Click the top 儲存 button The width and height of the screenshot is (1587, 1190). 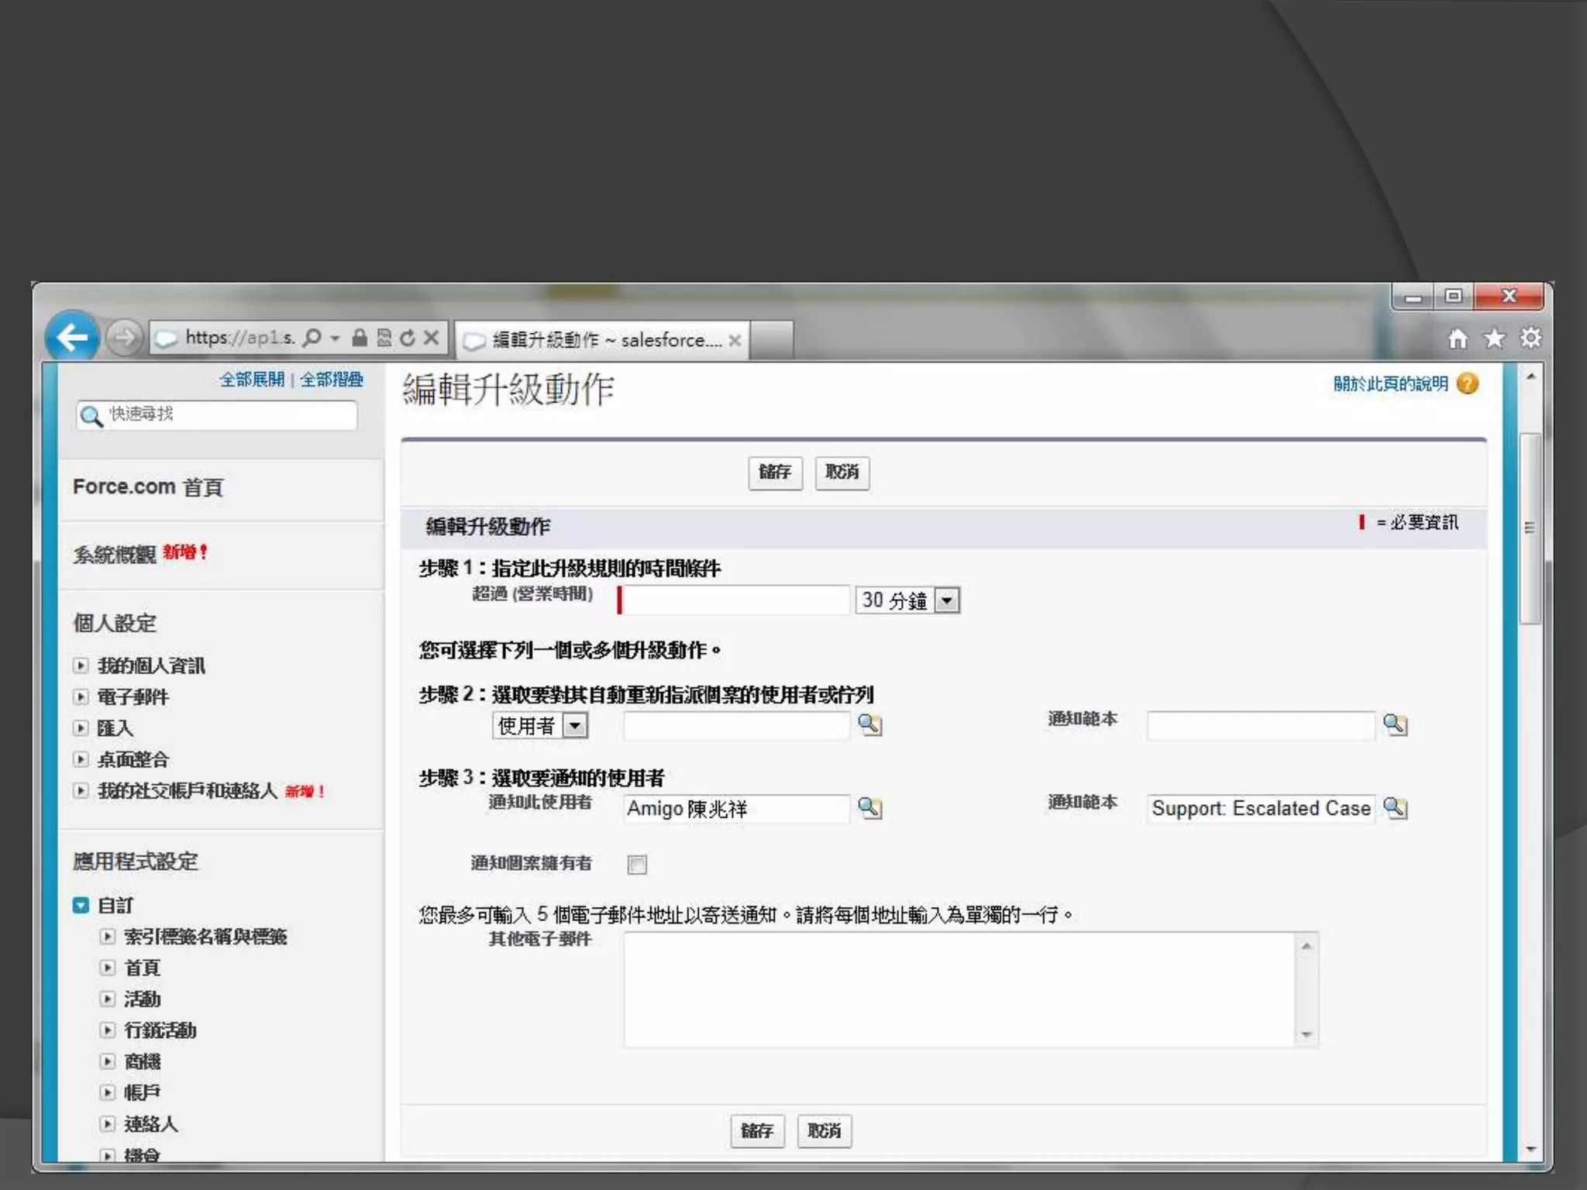775,473
